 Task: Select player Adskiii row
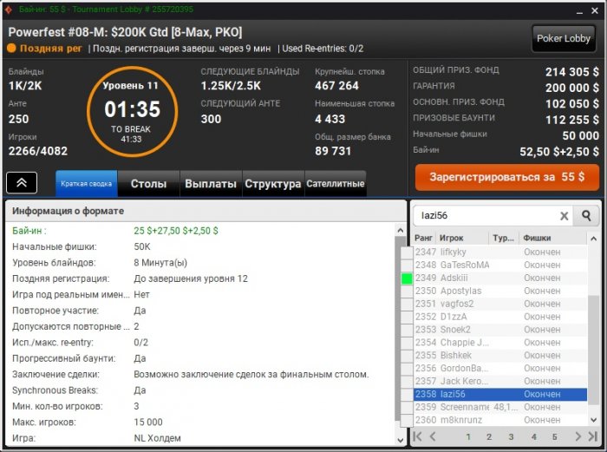500,278
